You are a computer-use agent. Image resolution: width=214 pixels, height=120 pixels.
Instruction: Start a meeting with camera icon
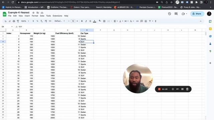(x=183, y=14)
